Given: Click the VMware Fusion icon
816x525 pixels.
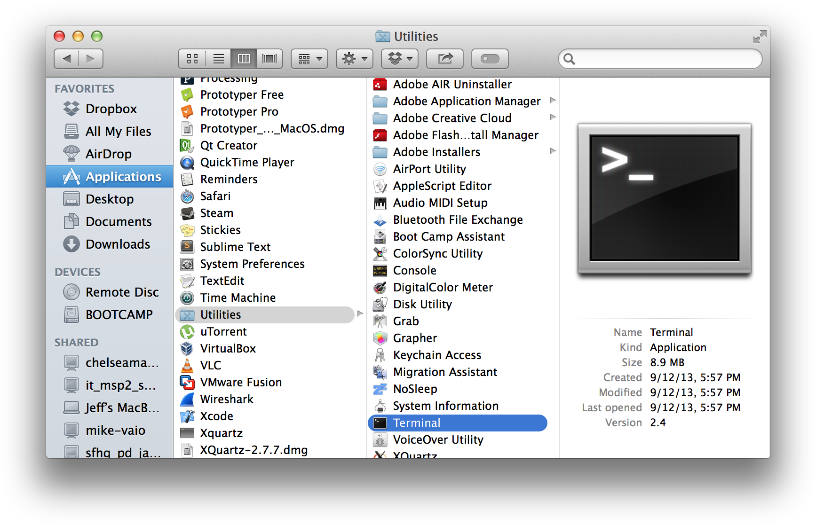Looking at the screenshot, I should pyautogui.click(x=187, y=383).
